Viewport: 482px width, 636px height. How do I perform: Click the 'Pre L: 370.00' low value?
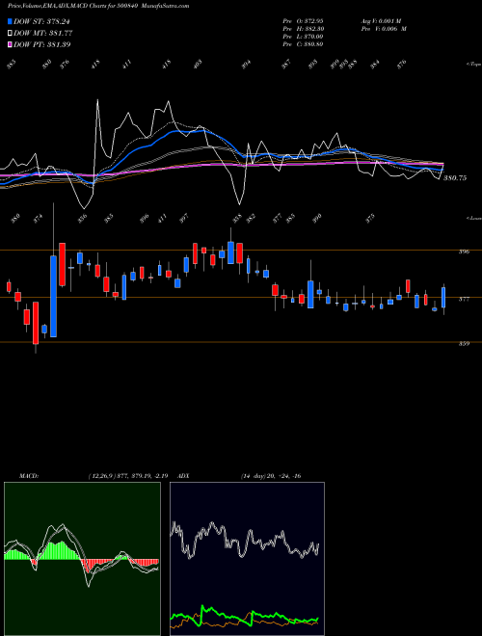(x=303, y=37)
